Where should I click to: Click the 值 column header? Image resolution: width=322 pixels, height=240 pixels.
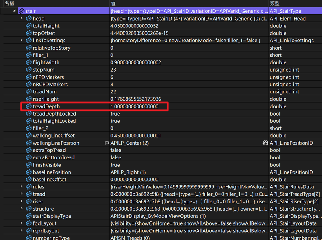click(113, 3)
